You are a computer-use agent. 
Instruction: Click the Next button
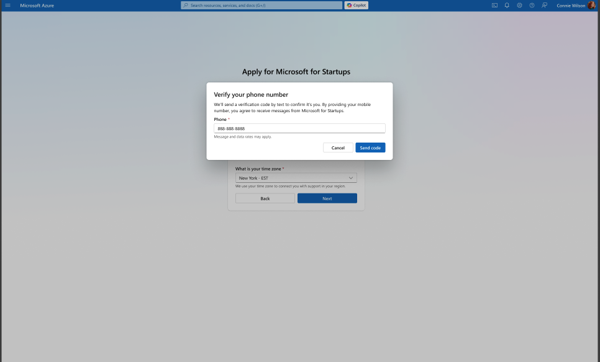pyautogui.click(x=327, y=198)
